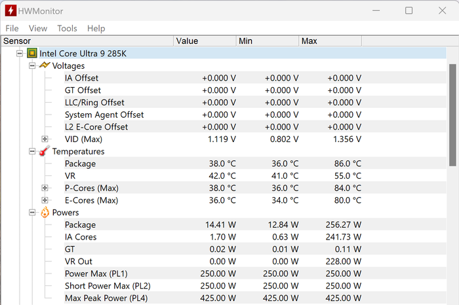Viewport: 459px width, 305px height.
Task: Open the File menu
Action: pyautogui.click(x=12, y=28)
